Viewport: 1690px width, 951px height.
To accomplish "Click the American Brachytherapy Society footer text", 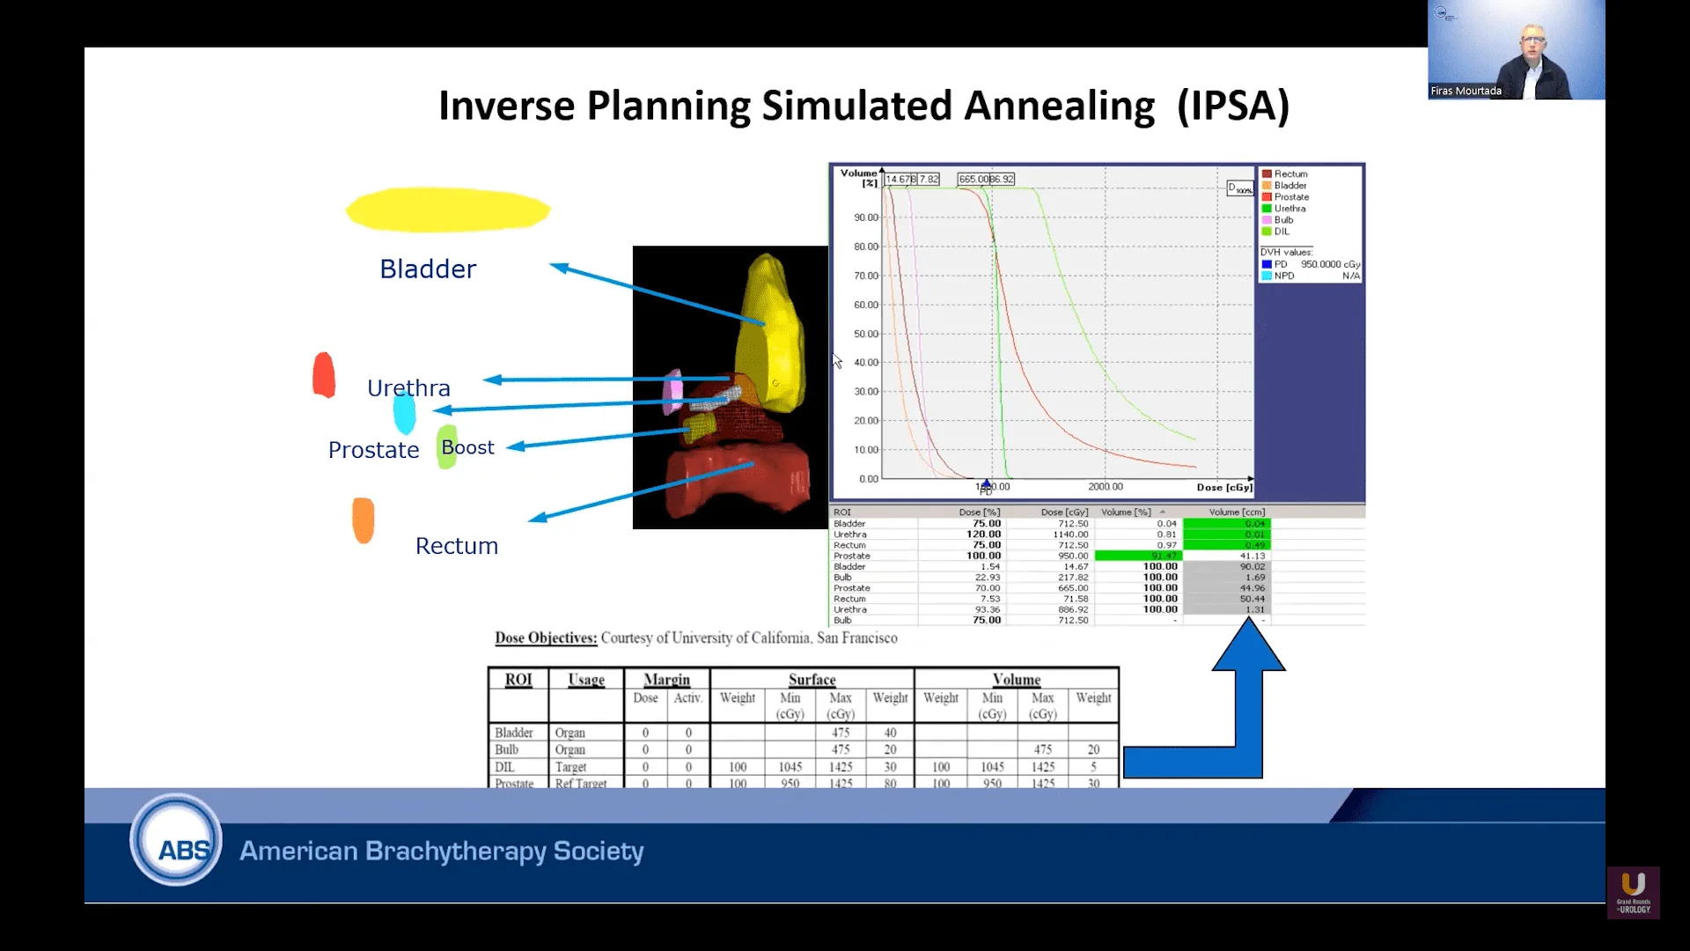I will click(x=442, y=851).
